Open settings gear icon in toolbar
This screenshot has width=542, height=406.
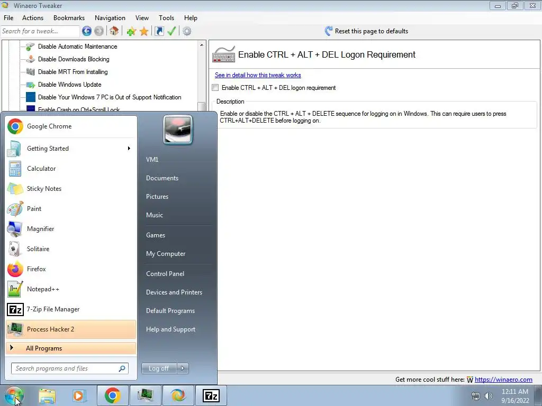point(187,31)
